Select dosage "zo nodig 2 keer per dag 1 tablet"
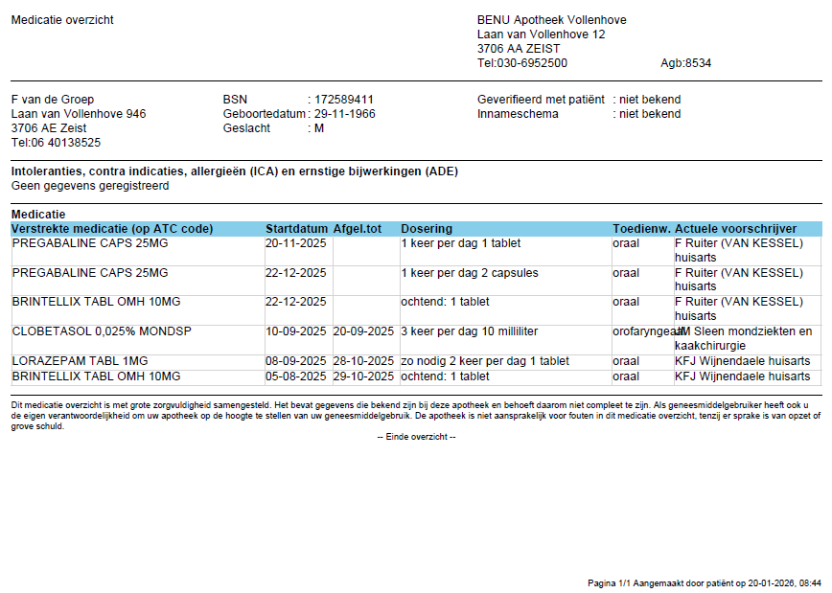Screen dimensions: 832x593 click(x=485, y=361)
